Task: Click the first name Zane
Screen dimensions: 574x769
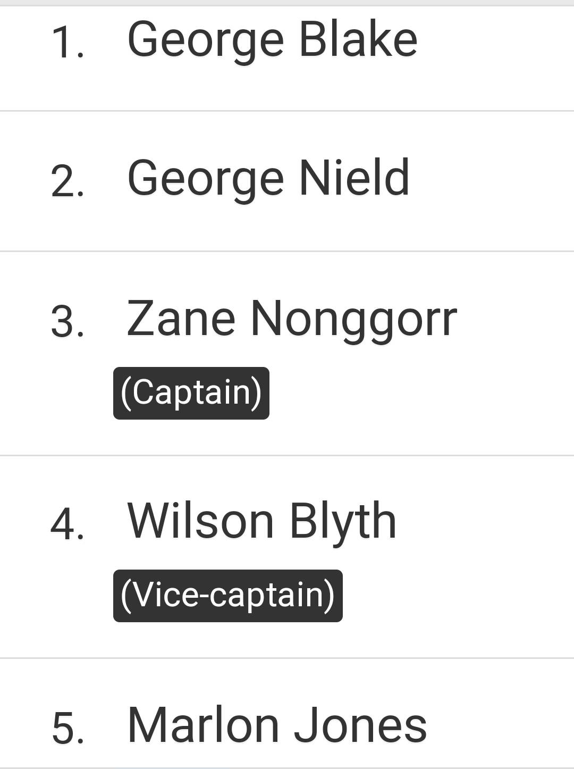Action: click(181, 318)
